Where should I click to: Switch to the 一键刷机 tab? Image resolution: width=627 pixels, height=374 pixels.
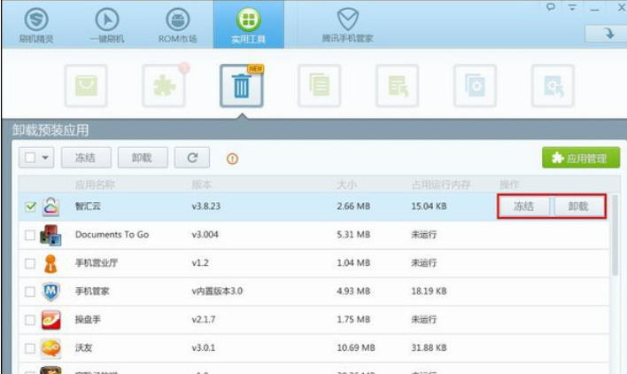[105, 25]
